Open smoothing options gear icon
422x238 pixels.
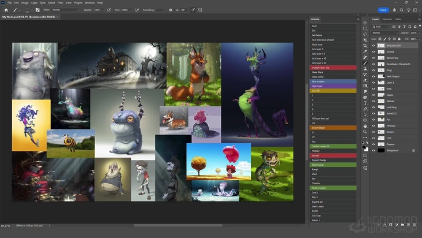(x=170, y=10)
